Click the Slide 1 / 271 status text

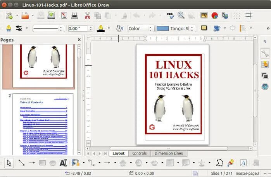click(x=222, y=174)
